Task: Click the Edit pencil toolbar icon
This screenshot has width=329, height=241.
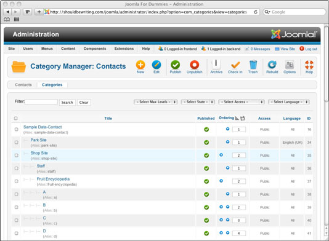Action: [x=156, y=65]
